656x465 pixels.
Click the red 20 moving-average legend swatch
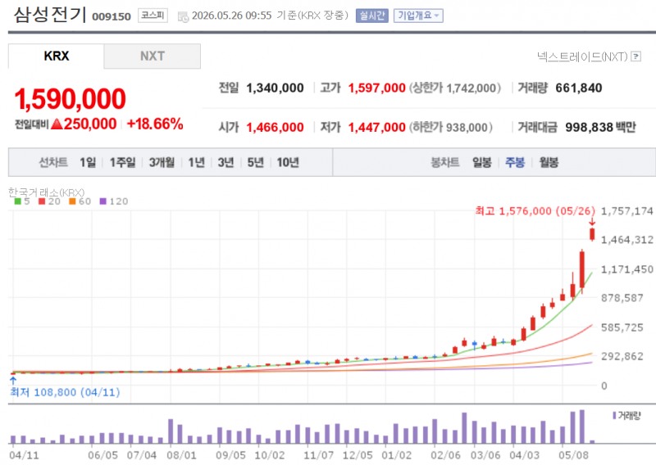[x=42, y=201]
